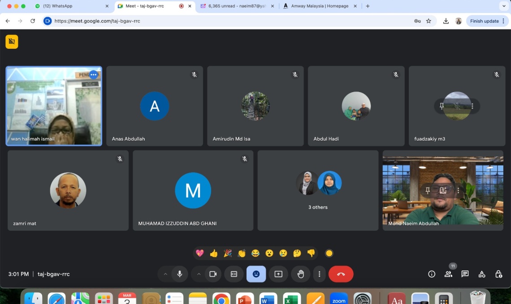The width and height of the screenshot is (511, 304).
Task: Send the party popper reaction
Action: click(227, 253)
